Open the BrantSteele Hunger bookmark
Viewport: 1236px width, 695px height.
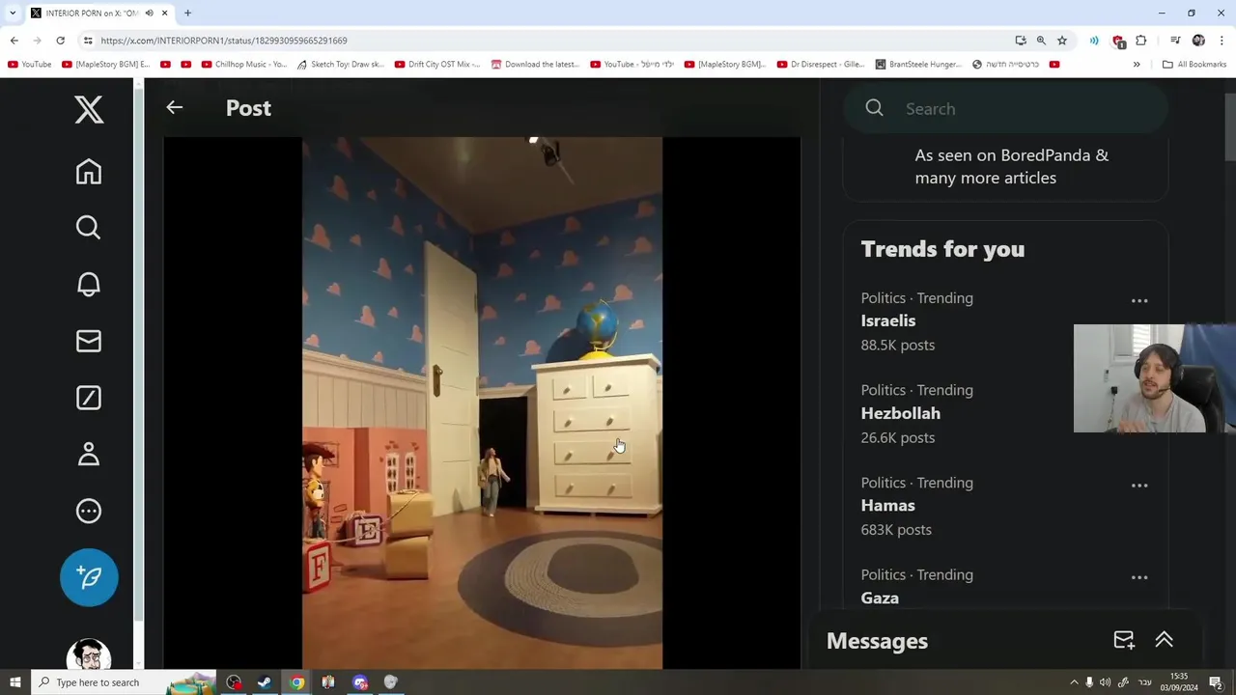coord(918,65)
